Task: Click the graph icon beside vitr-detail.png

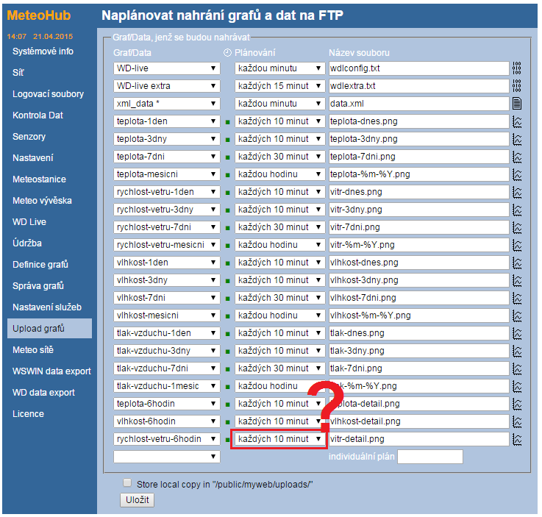Action: point(517,439)
